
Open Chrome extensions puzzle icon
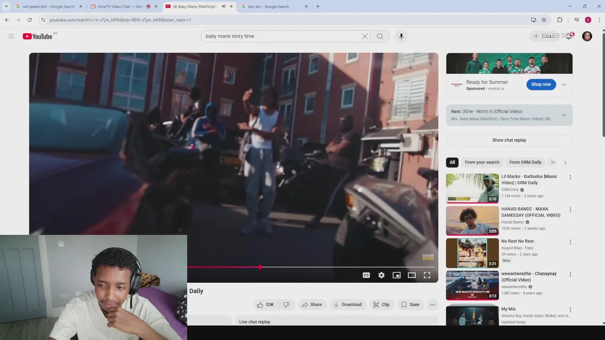(560, 20)
